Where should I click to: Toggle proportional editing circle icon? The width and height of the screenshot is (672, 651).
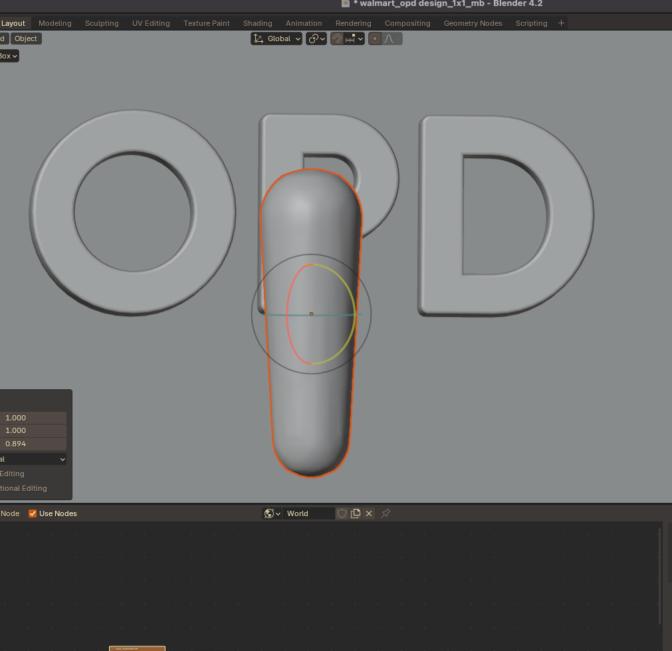pyautogui.click(x=375, y=39)
